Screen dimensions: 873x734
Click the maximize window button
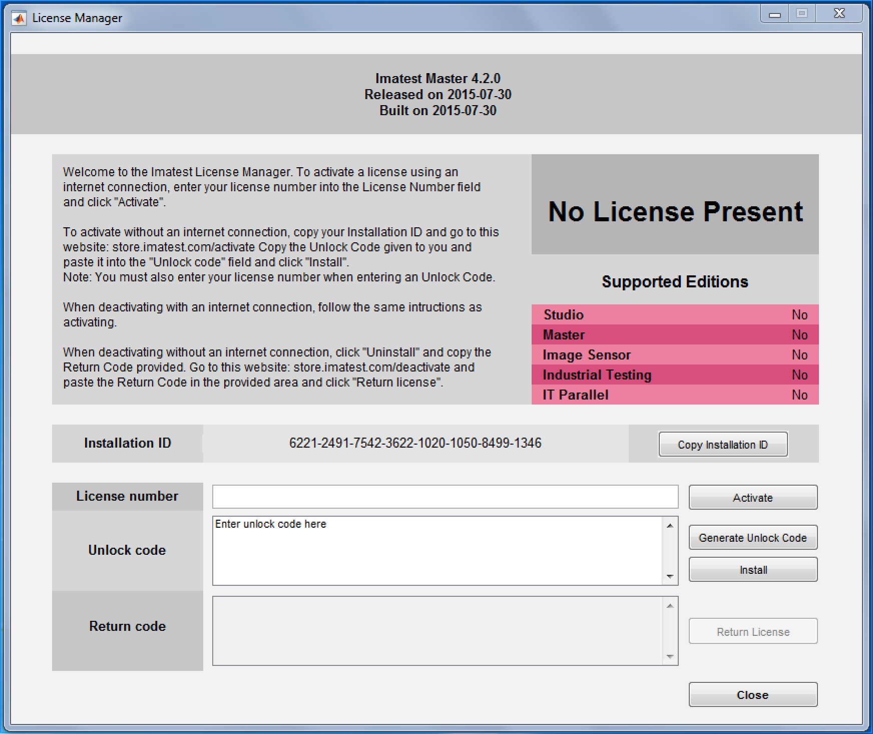(802, 15)
